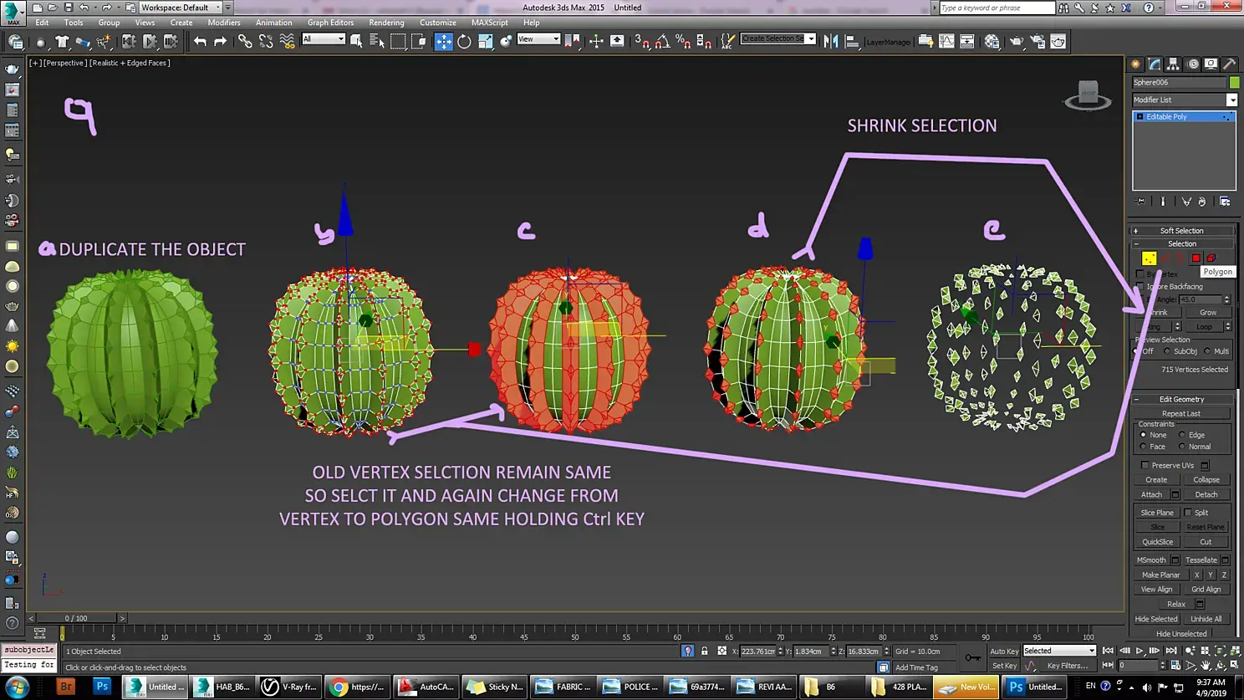Activate the Select and Rotate tool
This screenshot has height=700, width=1244.
464,41
